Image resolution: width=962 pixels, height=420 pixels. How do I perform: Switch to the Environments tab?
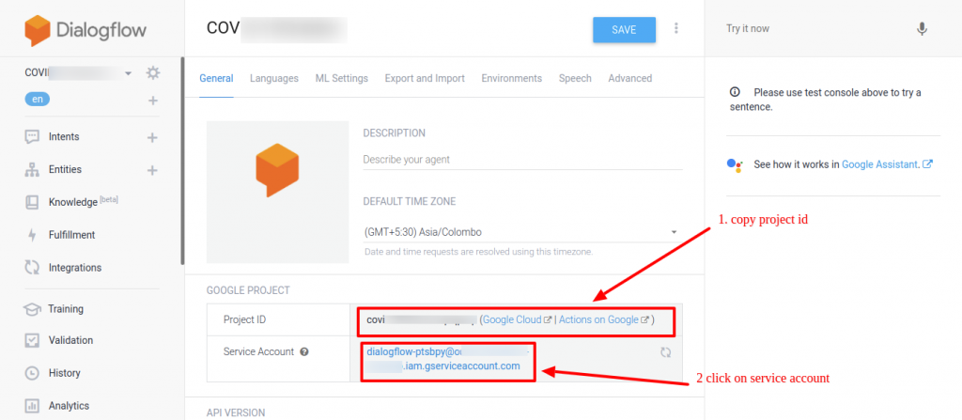(x=512, y=78)
